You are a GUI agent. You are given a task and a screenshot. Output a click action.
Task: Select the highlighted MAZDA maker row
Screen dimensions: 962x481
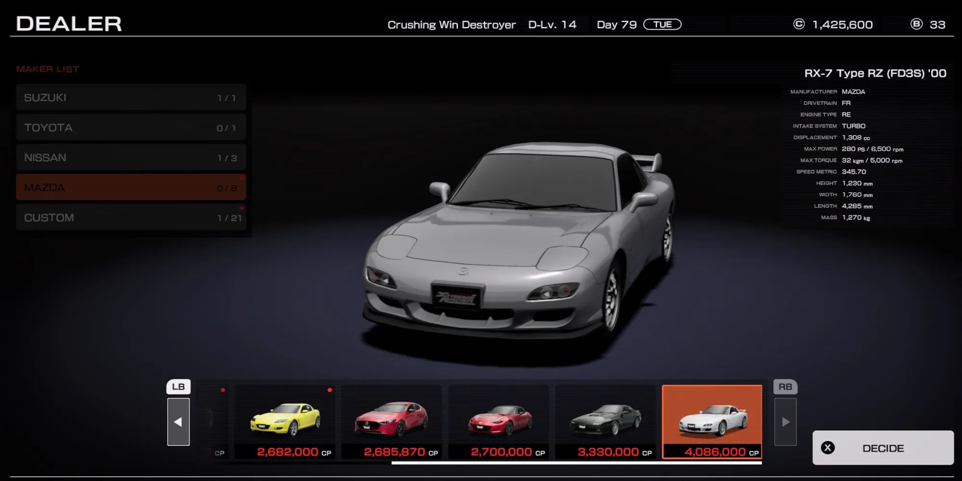click(x=131, y=188)
